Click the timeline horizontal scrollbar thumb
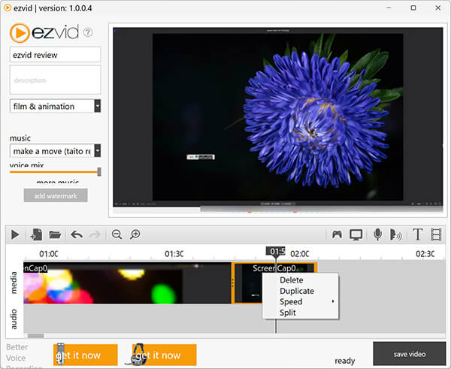This screenshot has width=451, height=369. pyautogui.click(x=35, y=336)
